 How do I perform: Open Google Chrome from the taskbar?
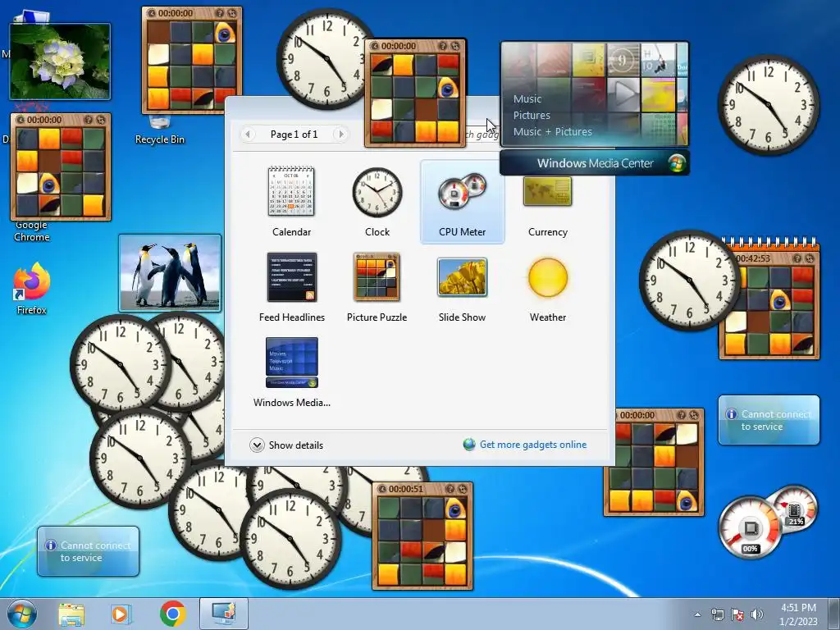pyautogui.click(x=172, y=614)
